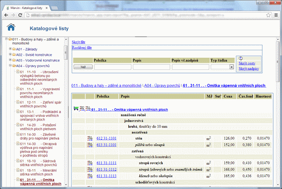Close the Marvin - Katalogové listy tab
Screen dimensions: 282x189
click(47, 8)
